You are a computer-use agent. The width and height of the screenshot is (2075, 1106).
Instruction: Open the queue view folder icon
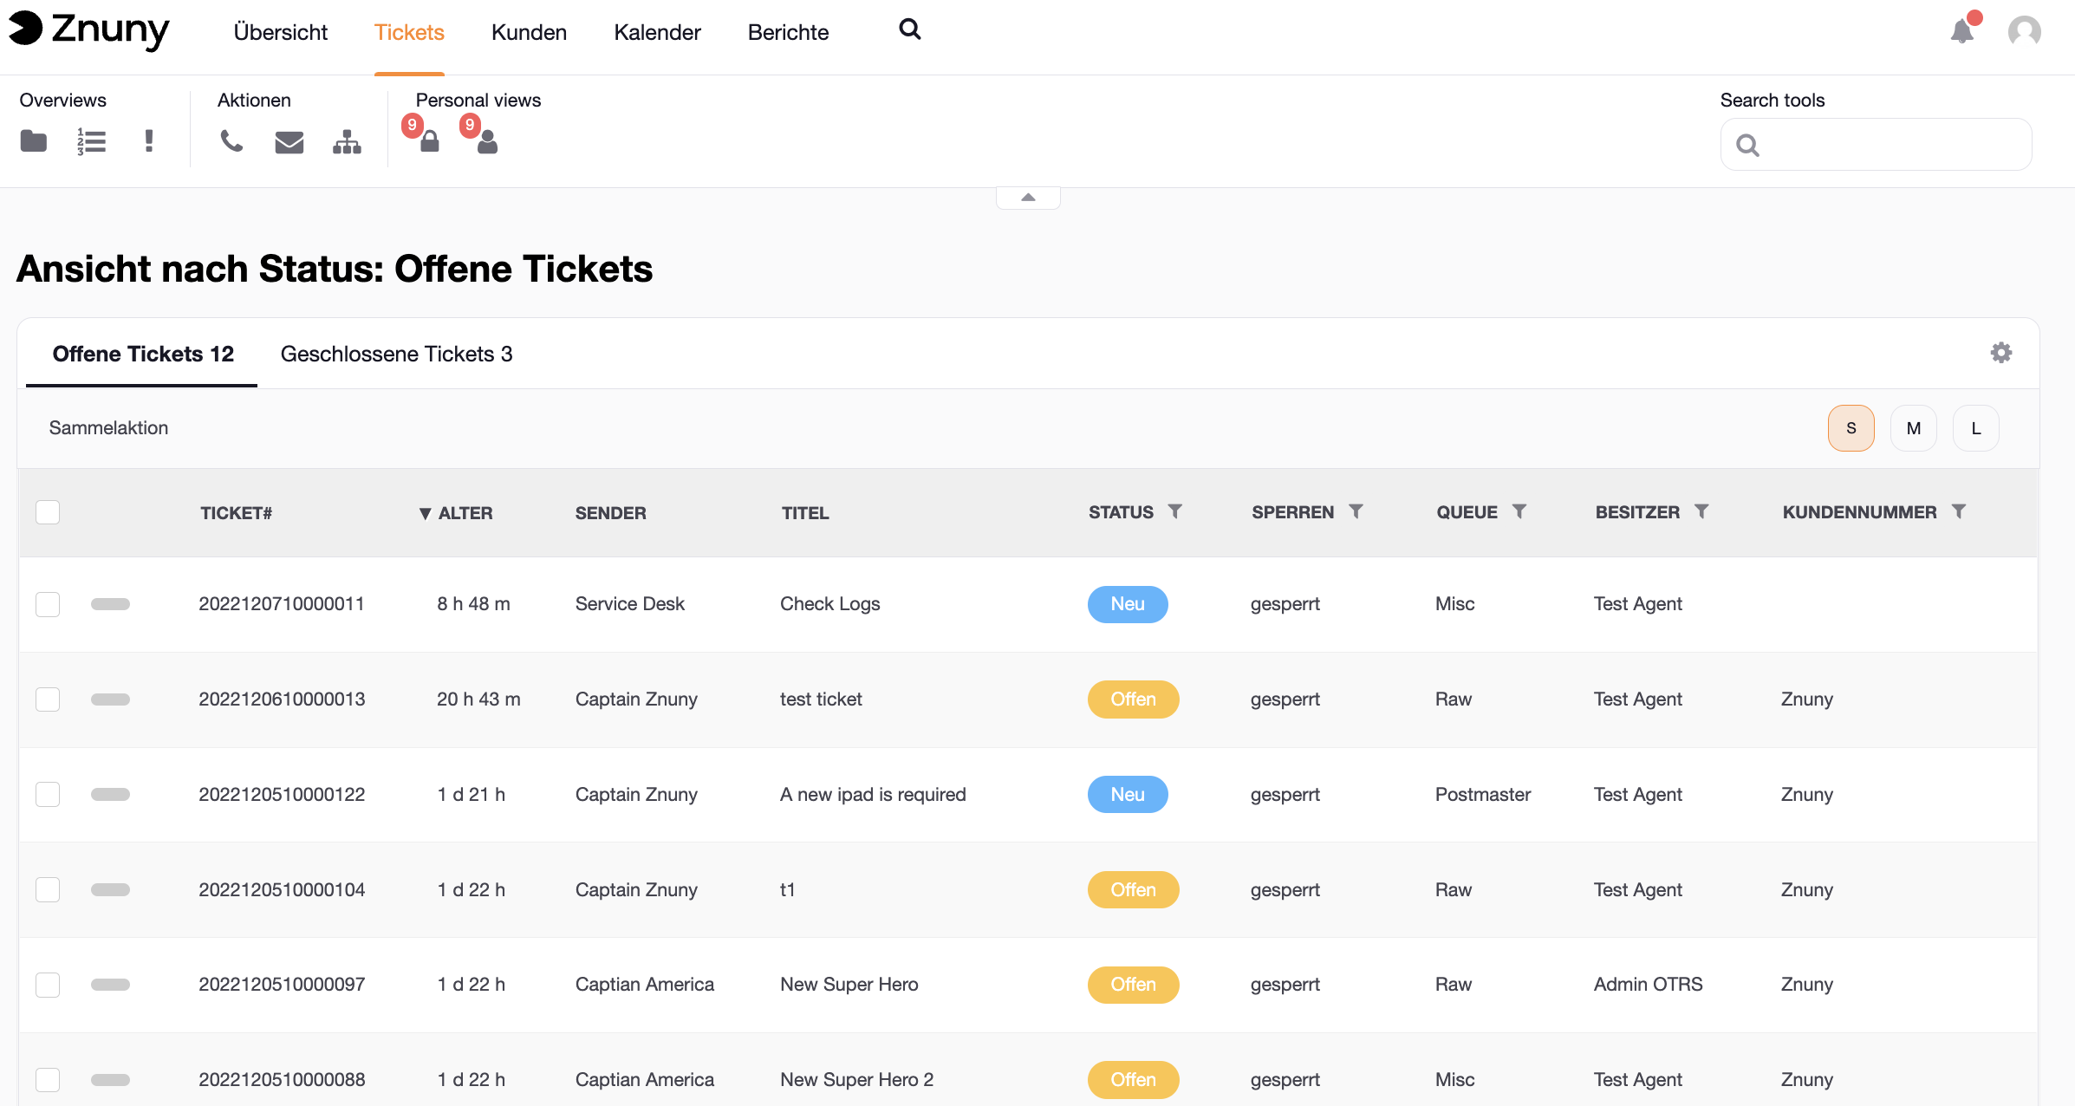click(33, 140)
